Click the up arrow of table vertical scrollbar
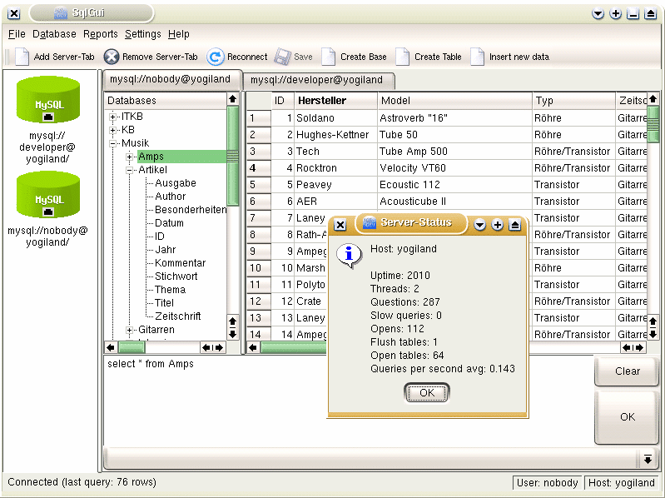The width and height of the screenshot is (665, 498). [653, 99]
